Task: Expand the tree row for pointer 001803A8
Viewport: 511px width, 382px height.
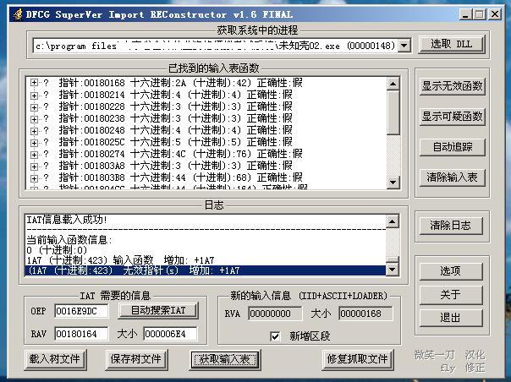Action: point(34,166)
